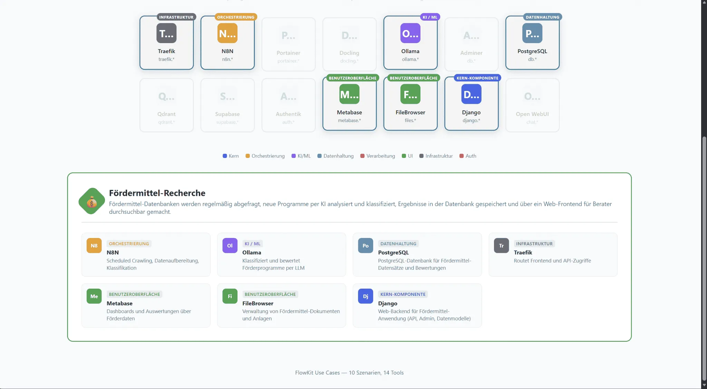Select the FileBrowser tool icon in grid
The width and height of the screenshot is (707, 389).
pos(410,94)
